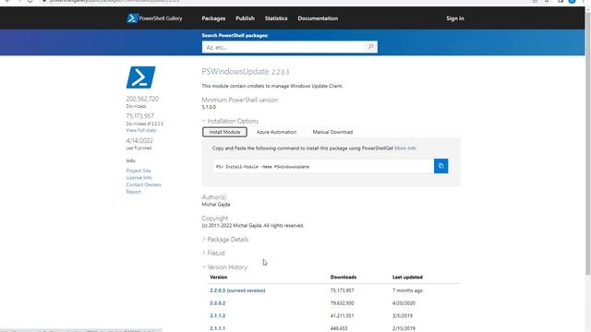The image size is (591, 332).
Task: Open version 2.1.1.1 link
Action: (218, 328)
